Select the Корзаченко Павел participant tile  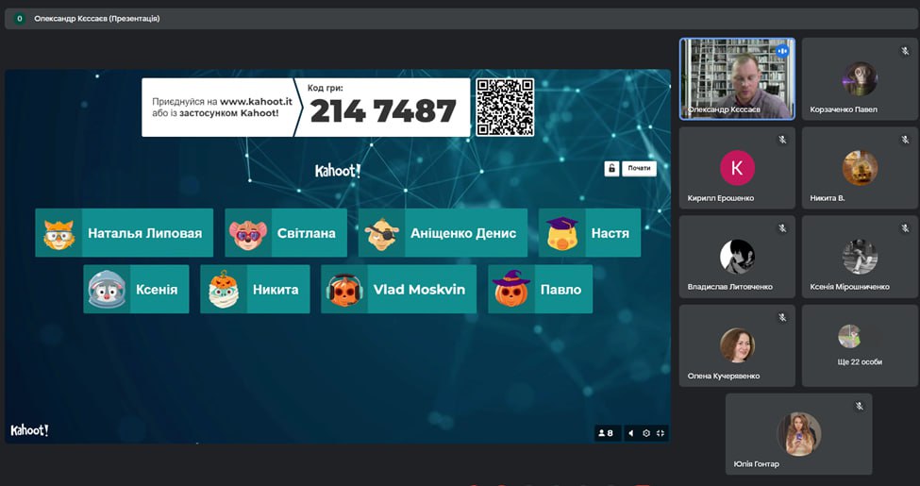(861, 79)
